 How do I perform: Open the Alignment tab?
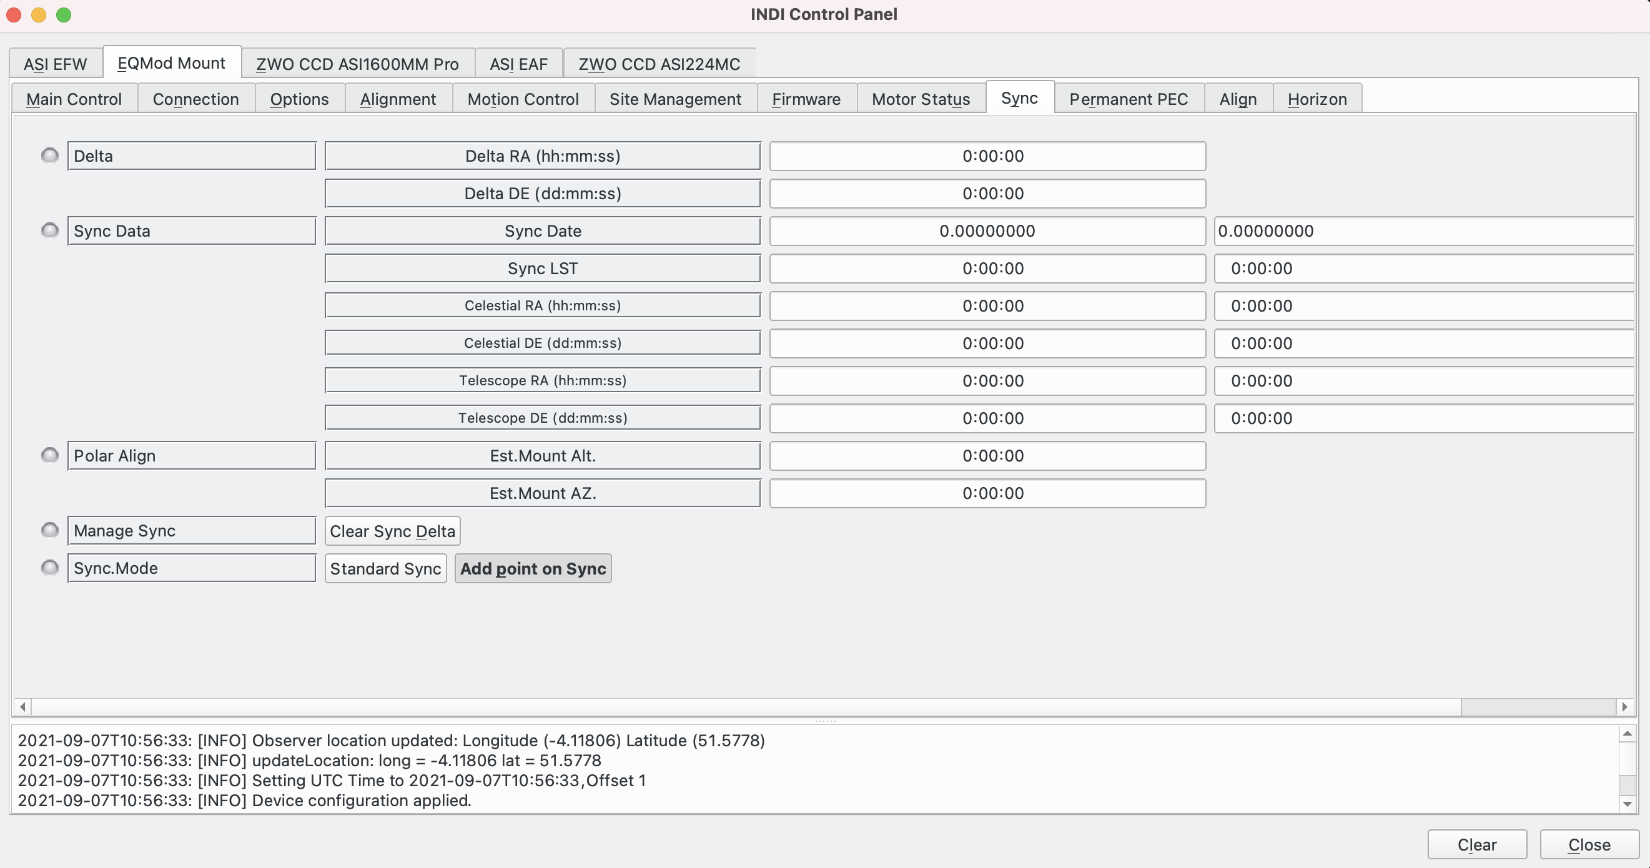[398, 99]
